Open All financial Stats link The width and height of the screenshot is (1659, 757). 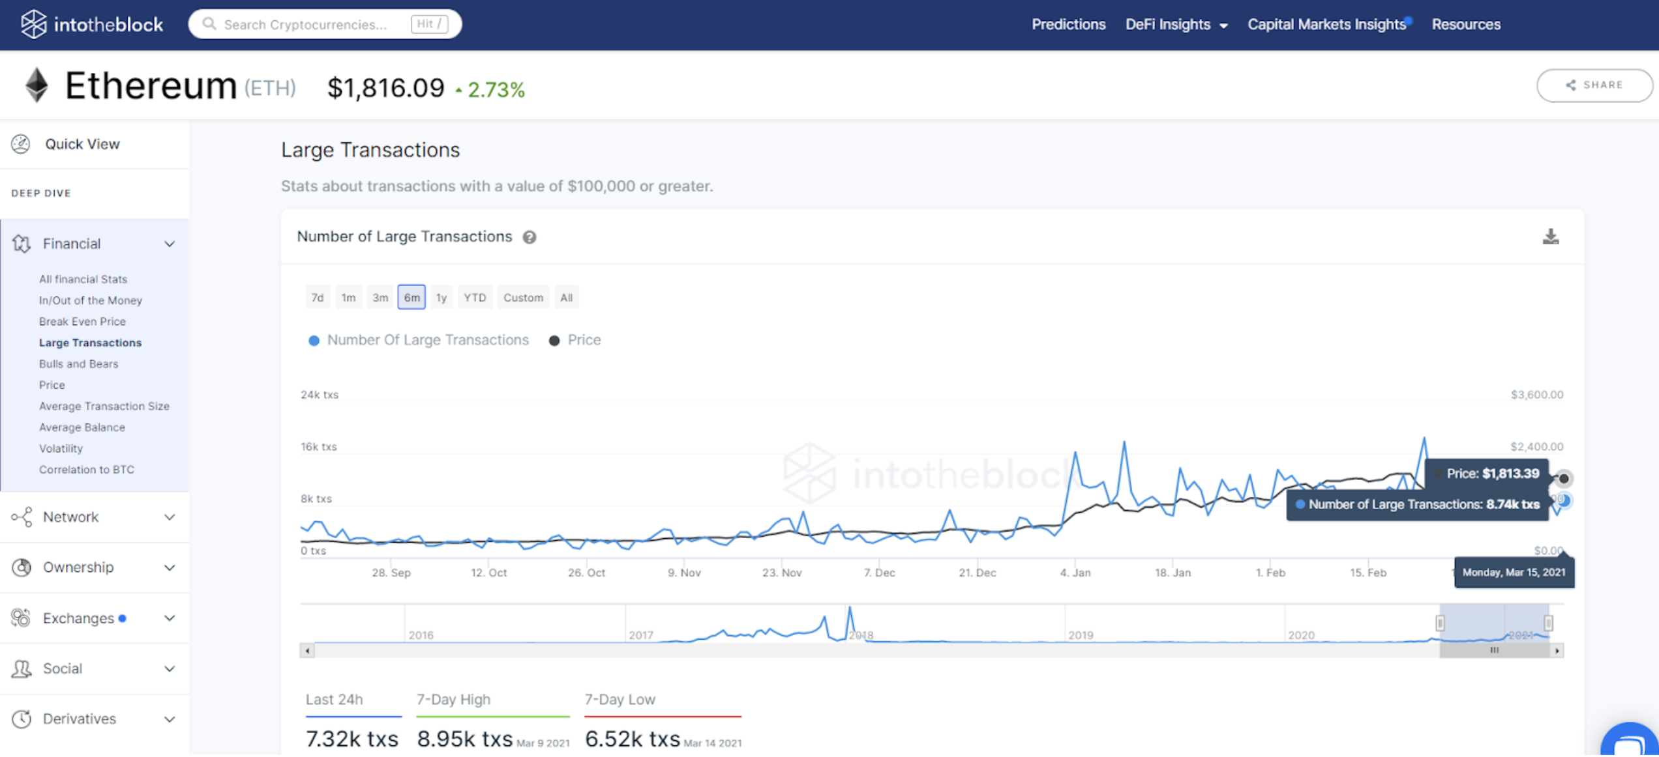click(x=83, y=279)
